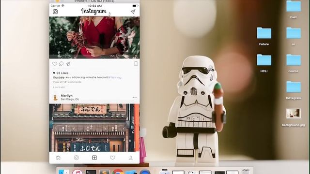Tap the add new post plus tab
This screenshot has width=310, height=174.
(x=94, y=158)
